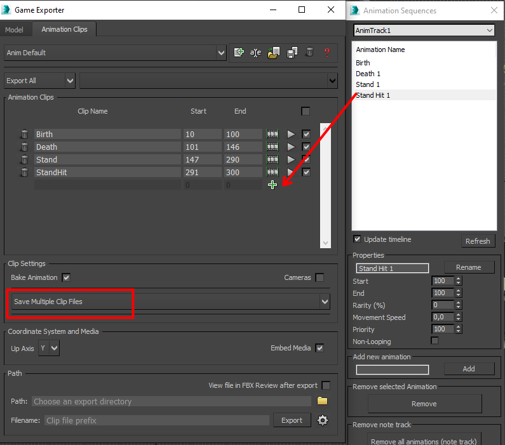Enable the Cameras checkbox

click(x=320, y=277)
